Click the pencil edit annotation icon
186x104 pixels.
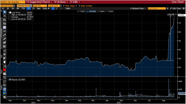tap(5, 51)
